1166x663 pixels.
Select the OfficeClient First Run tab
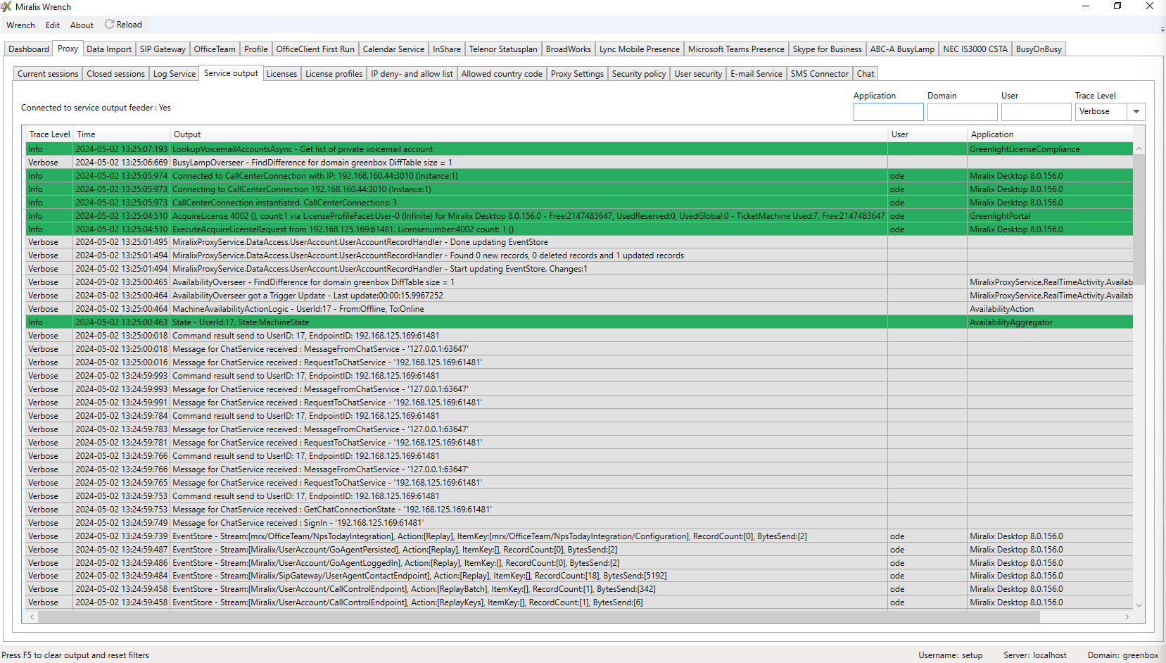315,49
